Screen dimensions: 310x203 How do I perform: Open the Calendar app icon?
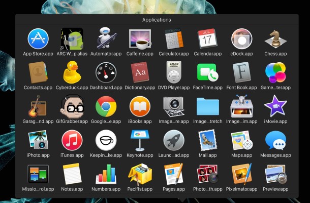point(207,38)
